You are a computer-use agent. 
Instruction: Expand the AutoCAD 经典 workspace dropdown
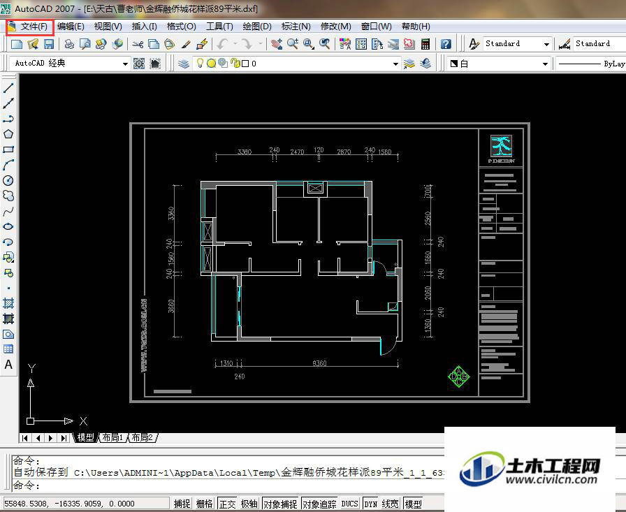click(125, 64)
